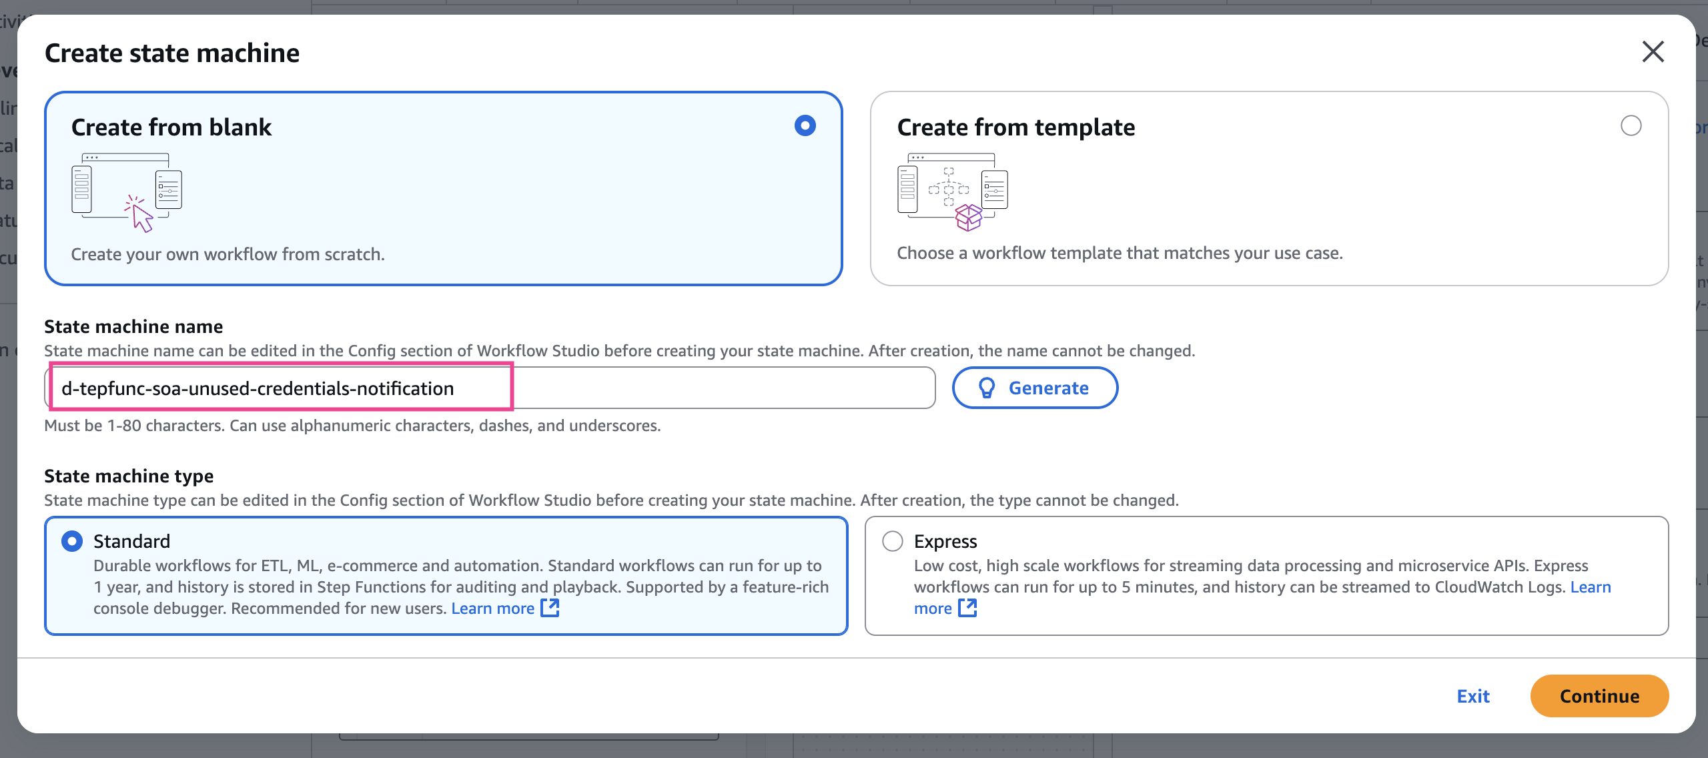Image resolution: width=1708 pixels, height=758 pixels.
Task: Click the 'Create from blank' card title
Action: (x=171, y=127)
